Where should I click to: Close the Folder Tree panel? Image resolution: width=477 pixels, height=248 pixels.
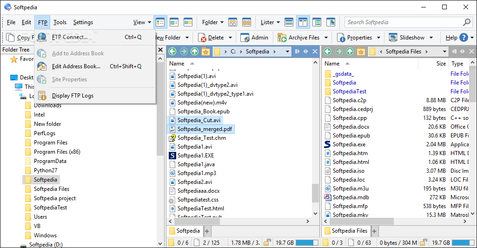(160, 50)
